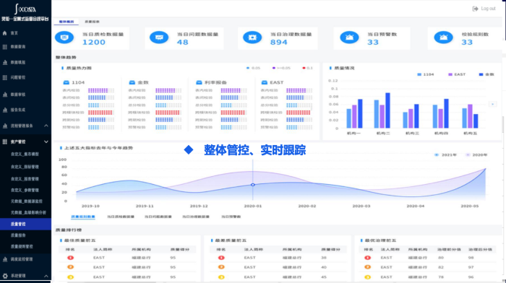Viewport: 506px width, 283px height.
Task: Toggle the 2021年 series in the trend legend
Action: coord(445,155)
